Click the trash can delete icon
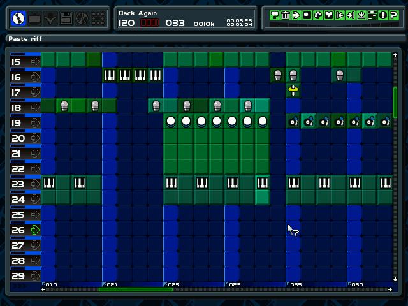 [x=286, y=15]
